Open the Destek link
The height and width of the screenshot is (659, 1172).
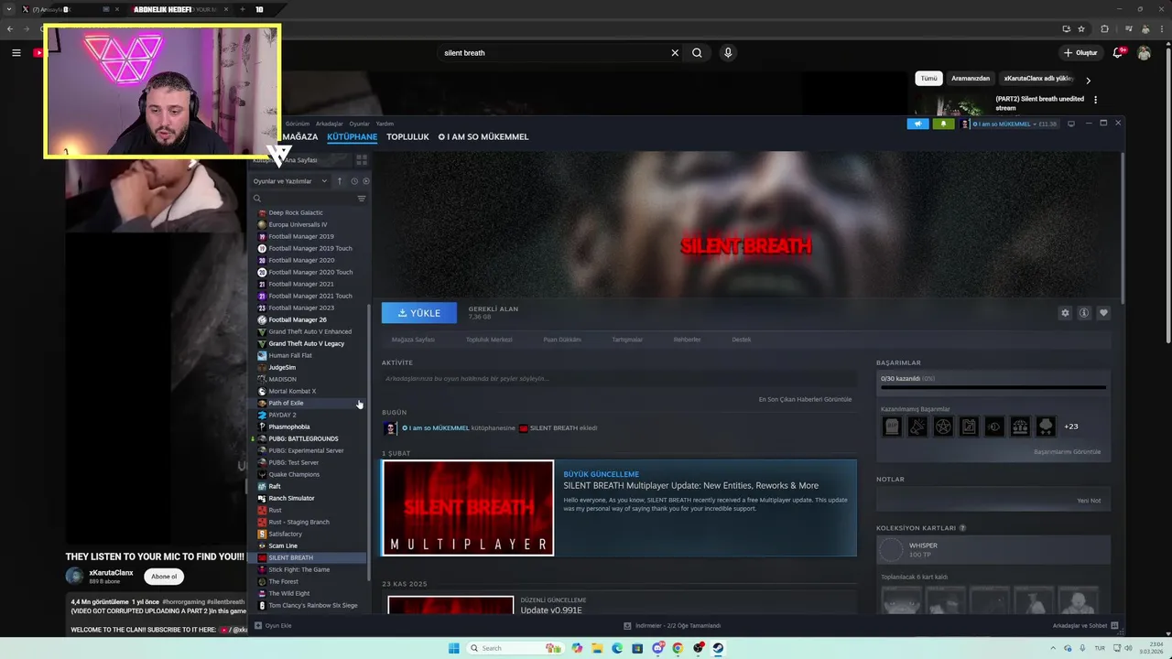click(742, 340)
